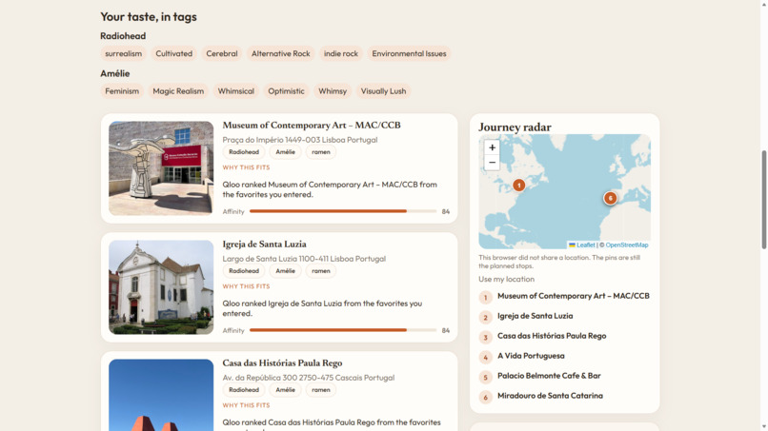Viewport: 768px width, 431px height.
Task: Click the Casa das Histórias Paula Rego card title
Action: pos(283,363)
